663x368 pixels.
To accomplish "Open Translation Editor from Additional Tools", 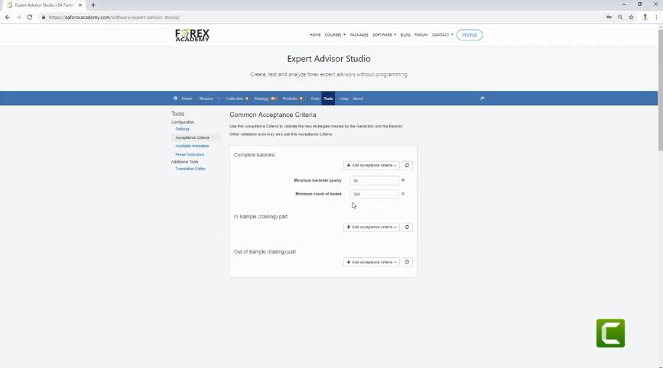I will pos(190,169).
